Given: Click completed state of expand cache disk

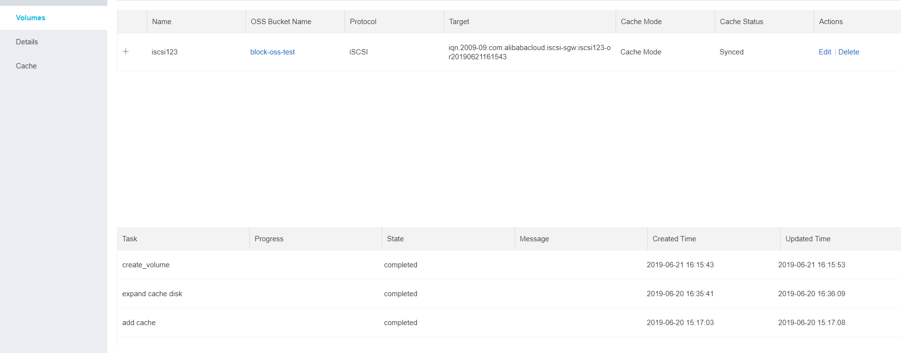Looking at the screenshot, I should (x=400, y=294).
